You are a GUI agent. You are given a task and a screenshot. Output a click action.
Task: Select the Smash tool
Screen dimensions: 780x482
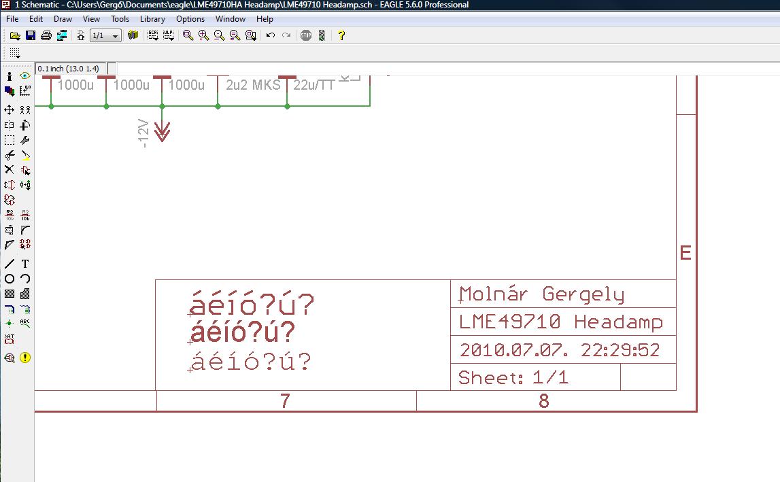(9, 230)
